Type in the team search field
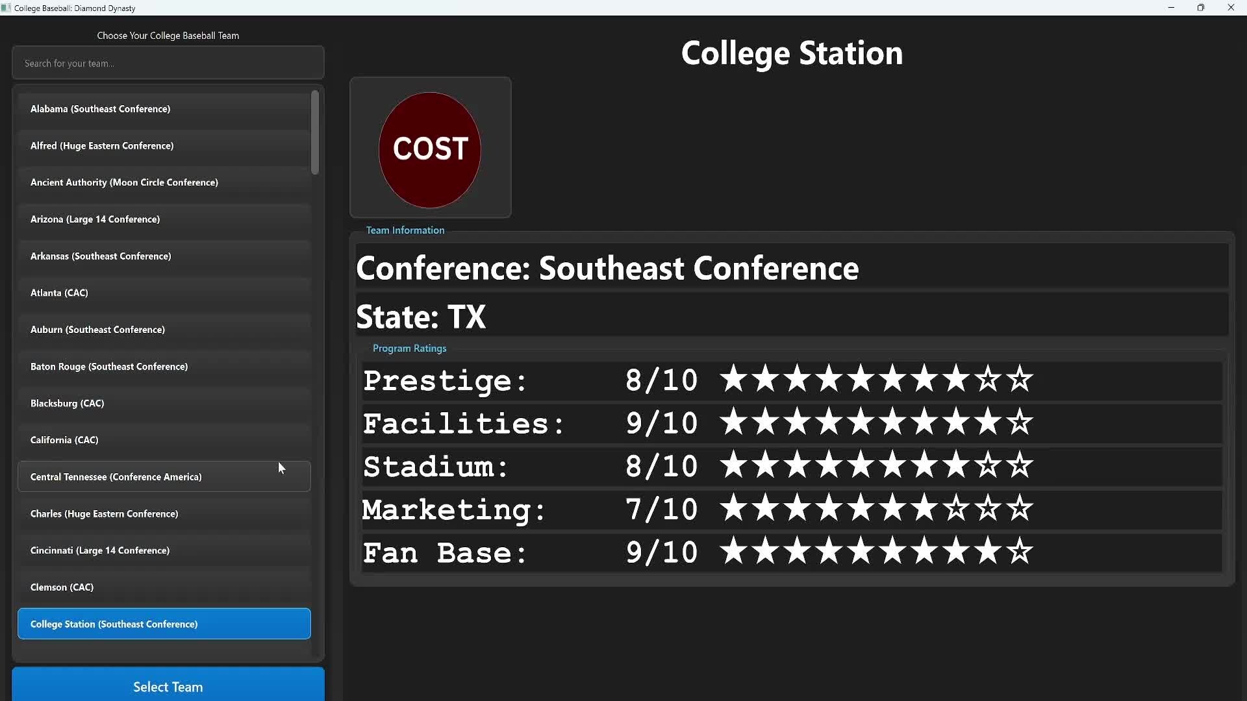 click(x=168, y=63)
